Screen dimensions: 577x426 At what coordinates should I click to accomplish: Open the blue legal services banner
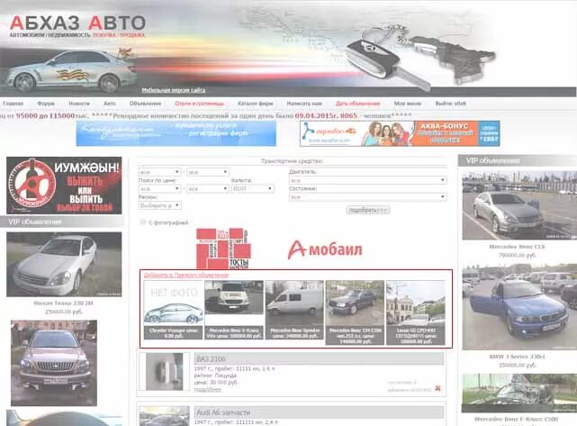(176, 133)
